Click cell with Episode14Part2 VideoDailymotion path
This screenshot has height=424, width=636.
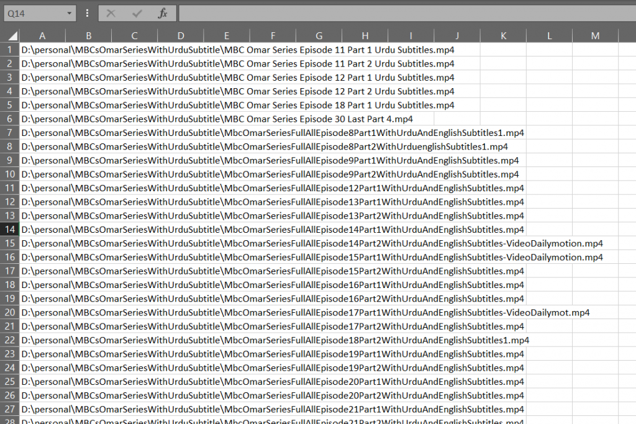tap(312, 243)
